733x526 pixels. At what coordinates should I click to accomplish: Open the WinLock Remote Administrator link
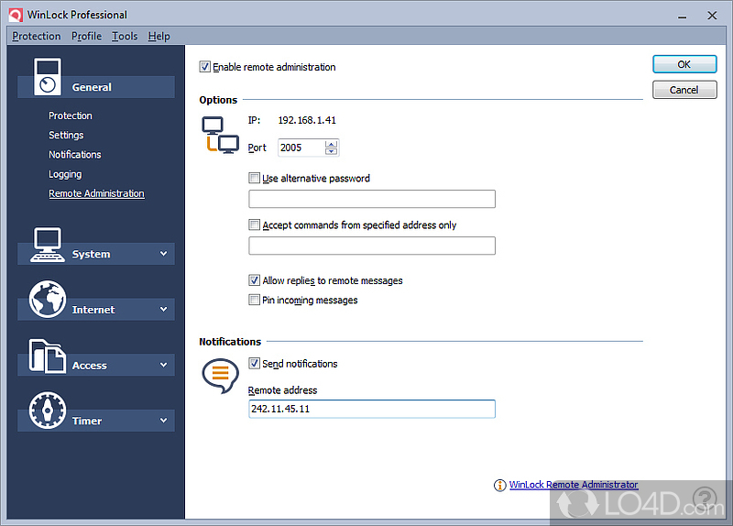[x=574, y=485]
